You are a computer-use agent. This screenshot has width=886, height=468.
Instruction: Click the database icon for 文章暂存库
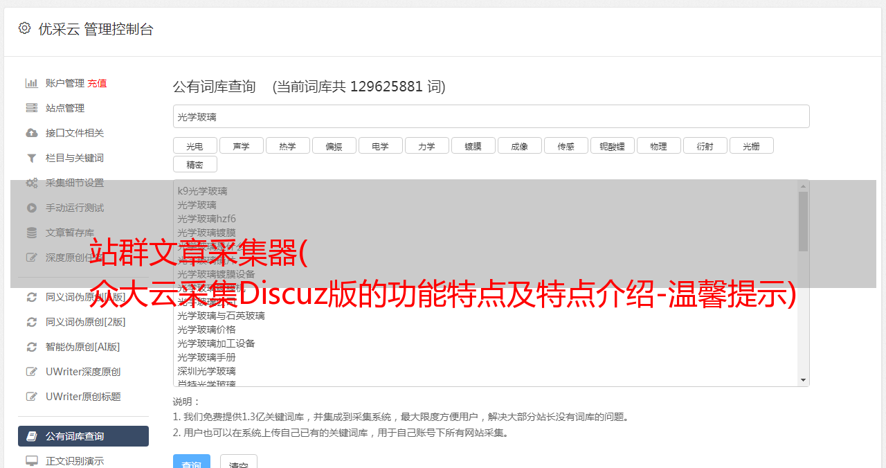(31, 233)
